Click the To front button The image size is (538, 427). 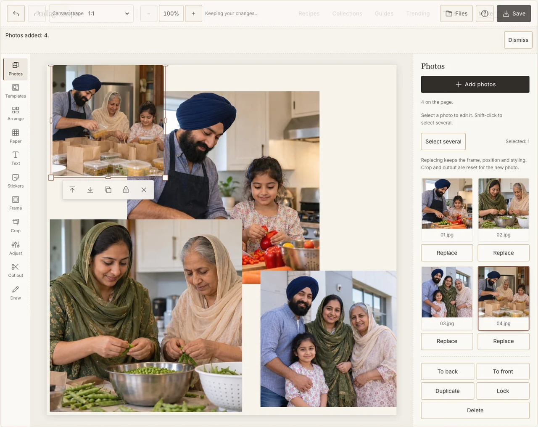click(503, 371)
